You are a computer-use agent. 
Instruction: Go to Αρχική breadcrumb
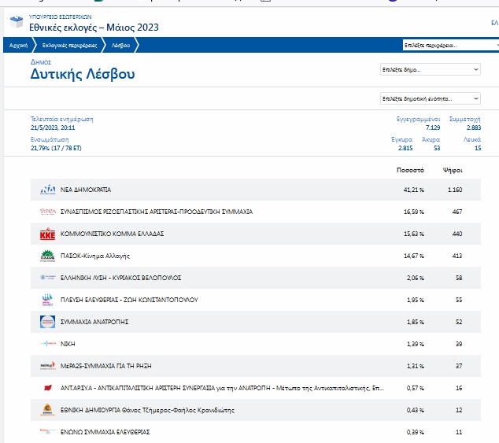coord(18,45)
